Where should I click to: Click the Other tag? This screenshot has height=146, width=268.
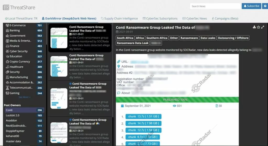pos(174,38)
